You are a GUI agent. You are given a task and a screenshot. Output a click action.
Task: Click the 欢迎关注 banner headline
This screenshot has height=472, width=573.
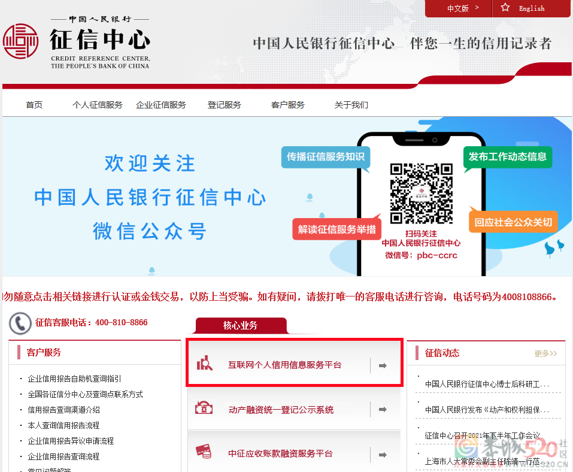tap(150, 164)
